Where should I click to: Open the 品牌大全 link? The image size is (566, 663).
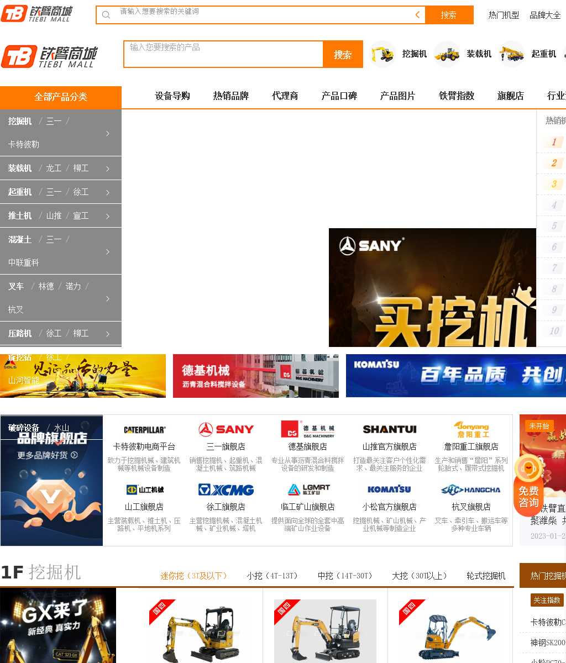(545, 15)
